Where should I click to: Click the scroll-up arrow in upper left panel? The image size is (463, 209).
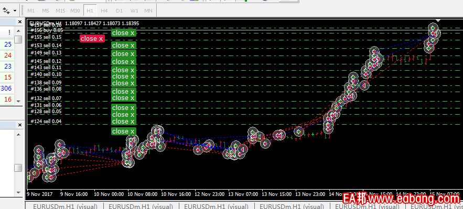18,31
